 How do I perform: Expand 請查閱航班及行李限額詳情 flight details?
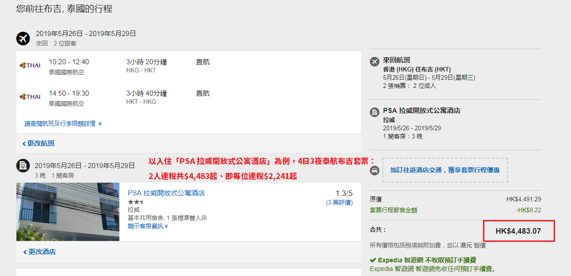tap(63, 123)
